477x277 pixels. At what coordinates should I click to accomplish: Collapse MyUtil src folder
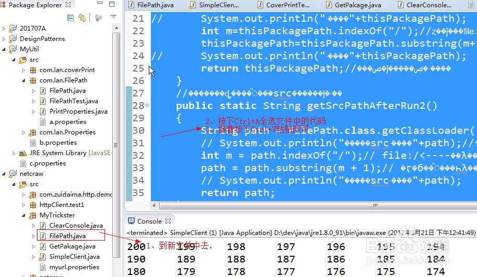click(14, 60)
